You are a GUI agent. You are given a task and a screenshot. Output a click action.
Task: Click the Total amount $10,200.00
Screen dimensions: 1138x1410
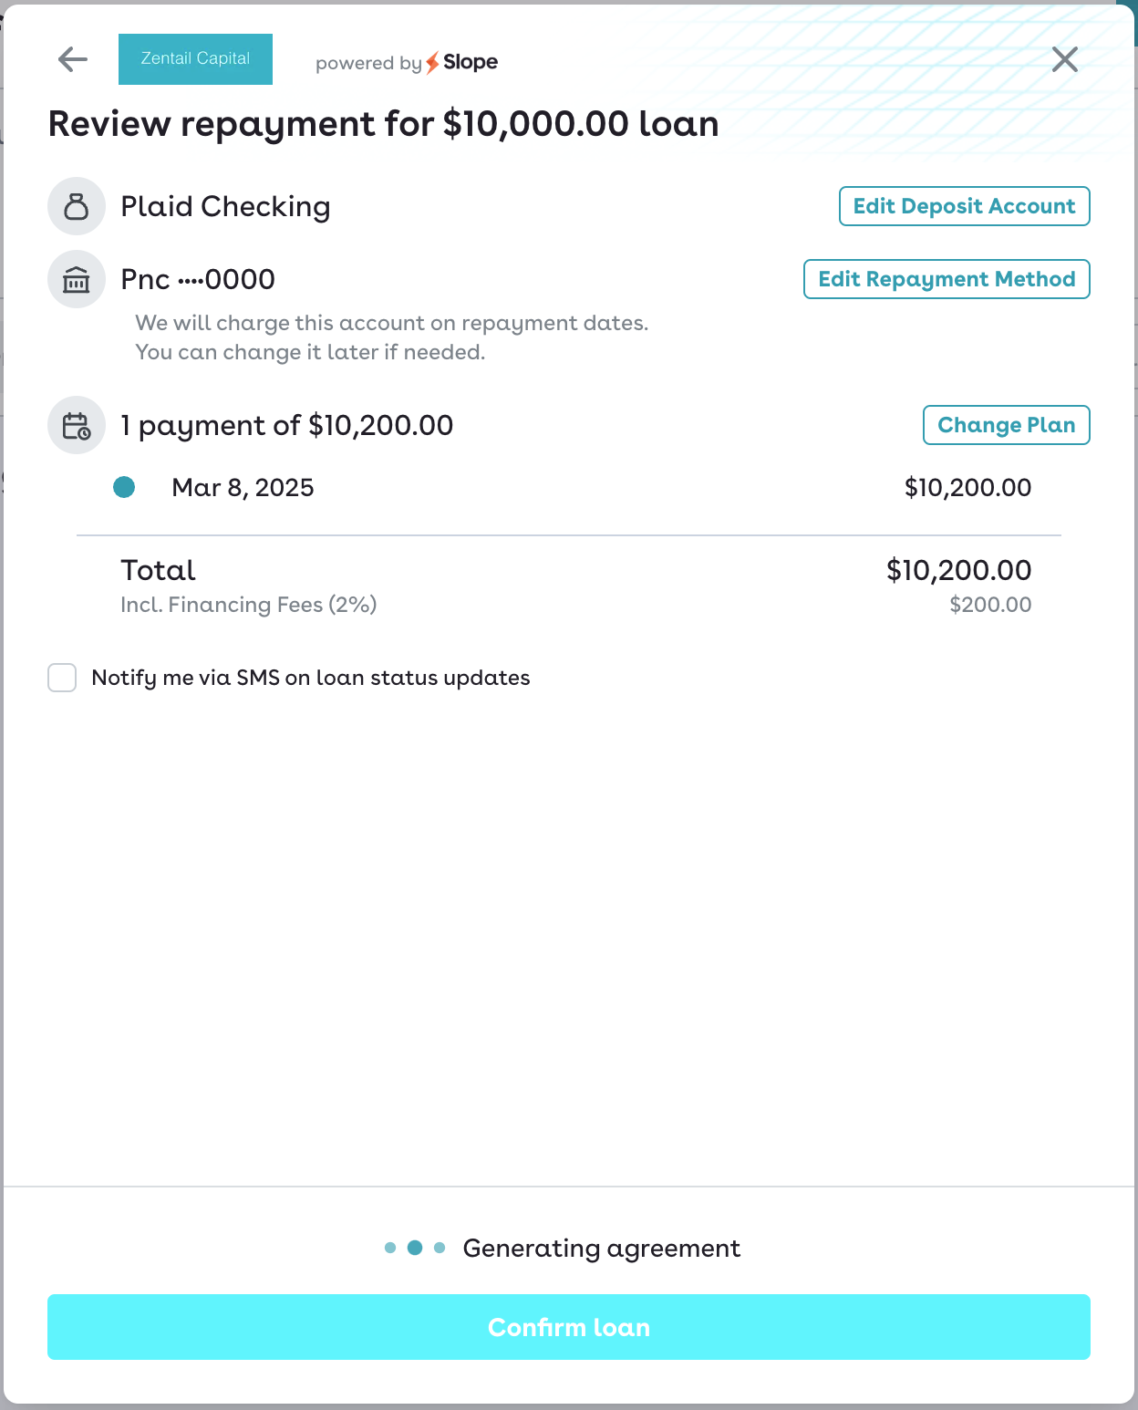958,570
